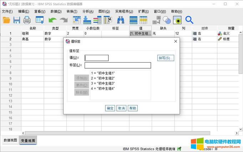The height and width of the screenshot is (152, 243).
Task: Click the Show all variables icon
Action: pyautogui.click(x=177, y=20)
